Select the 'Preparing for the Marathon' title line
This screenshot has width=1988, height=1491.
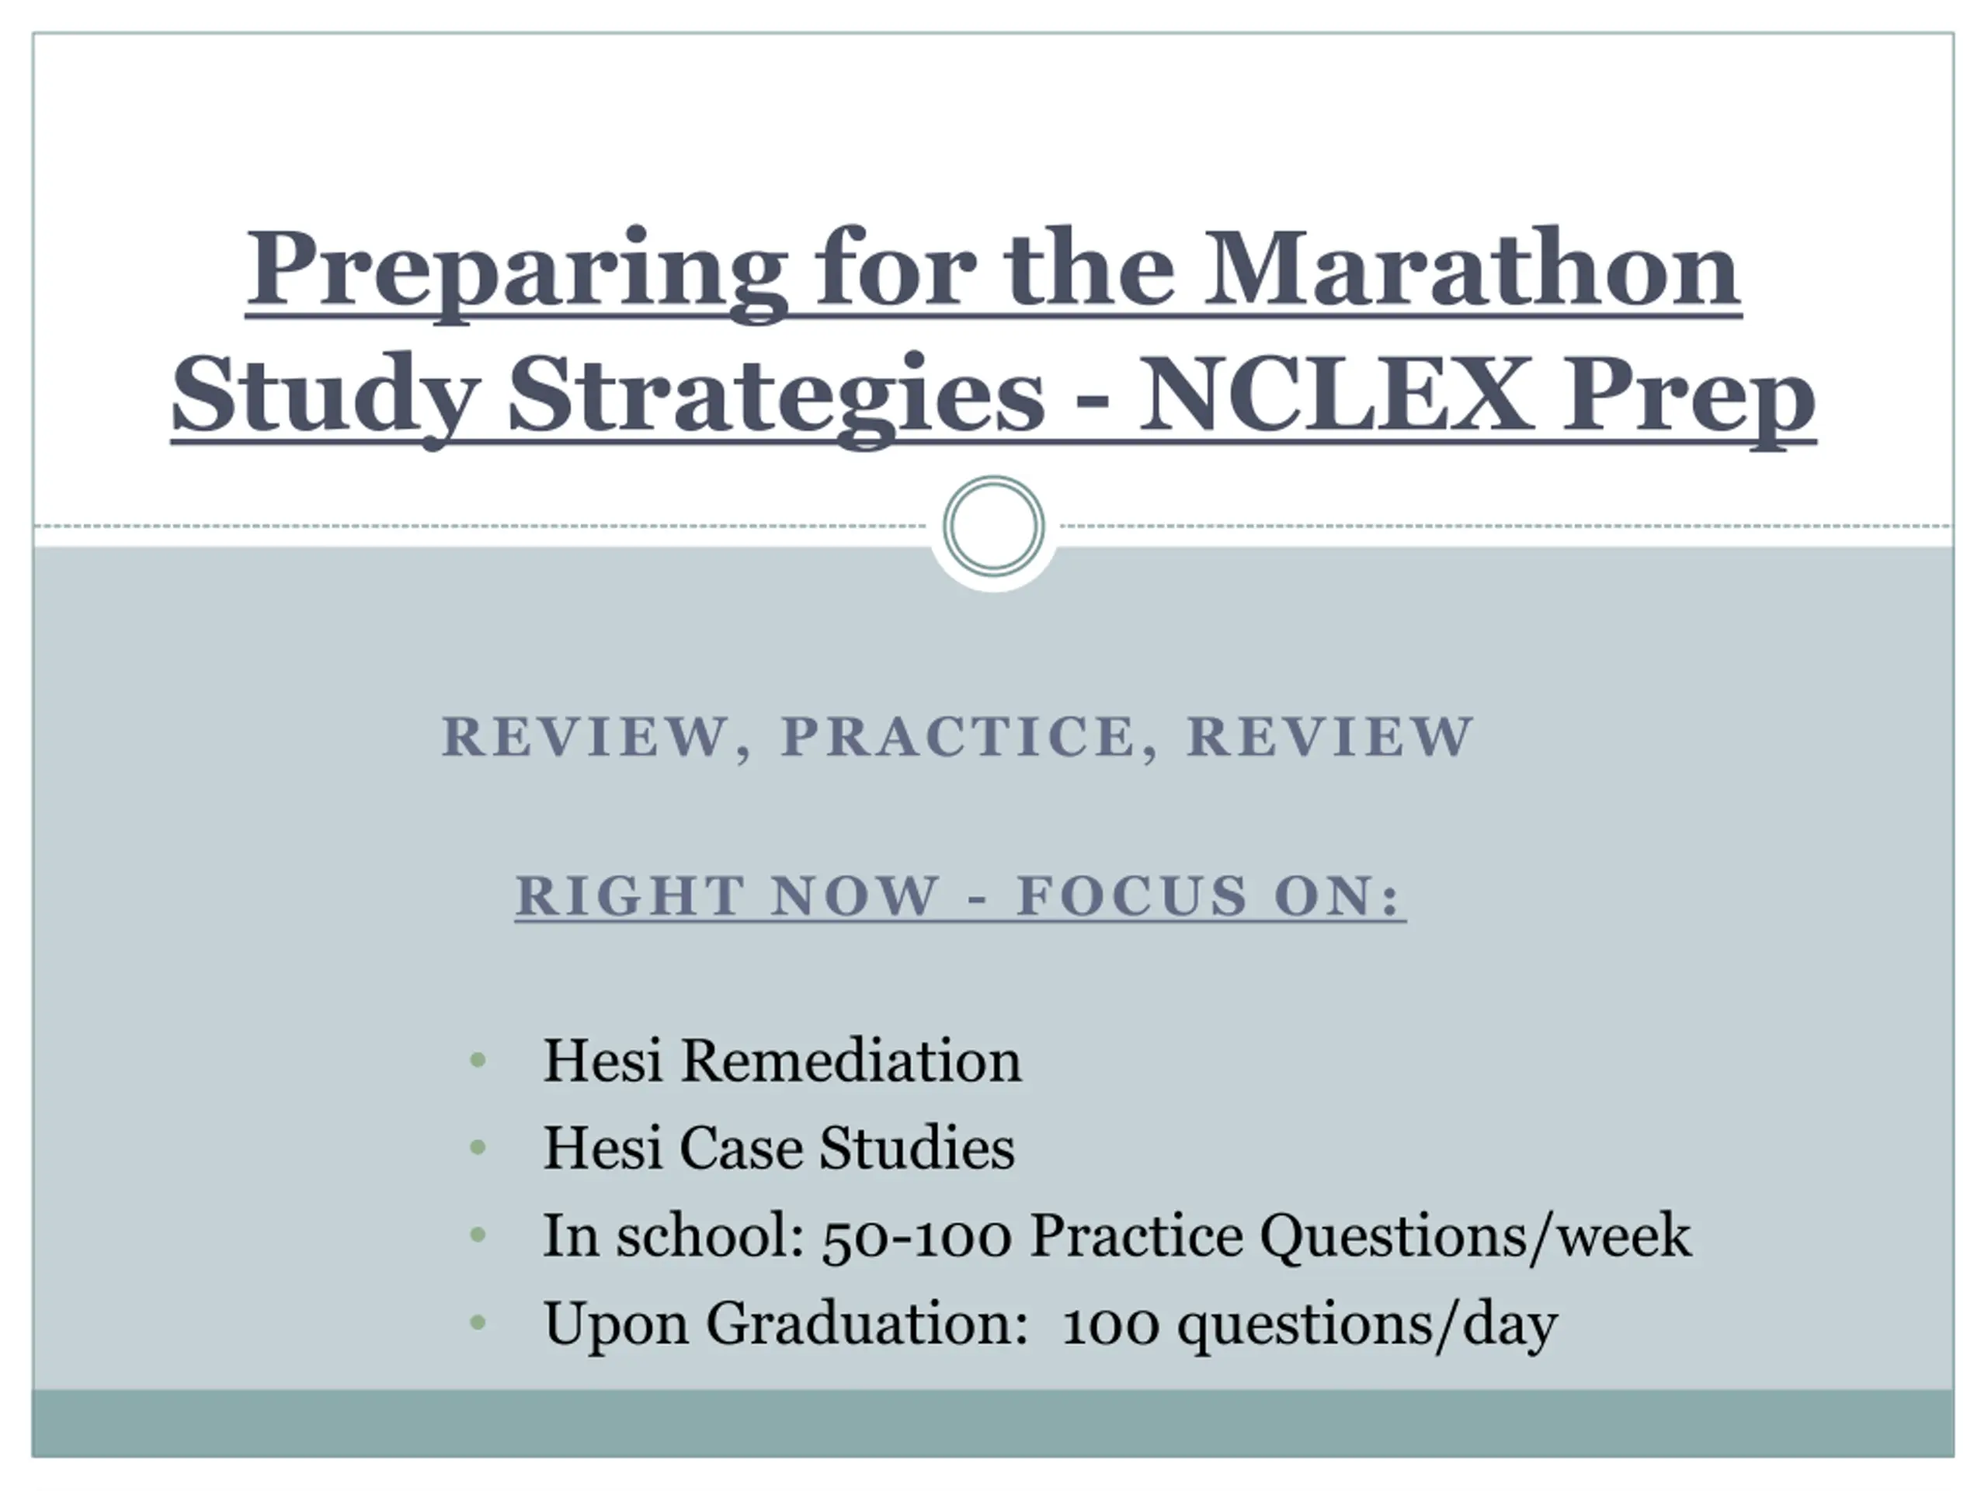point(993,272)
